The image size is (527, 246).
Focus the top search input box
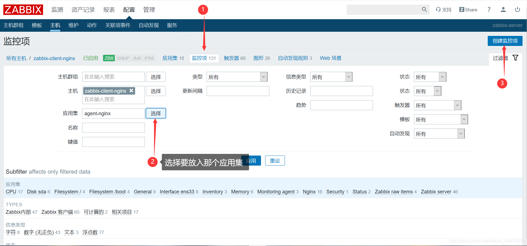coord(384,10)
